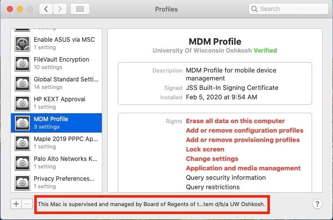
Task: Click the supervised and managed status message
Action: (152, 204)
